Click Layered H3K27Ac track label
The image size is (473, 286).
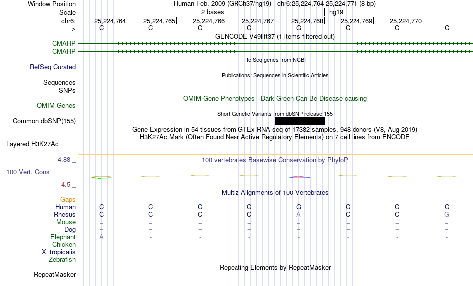click(32, 144)
